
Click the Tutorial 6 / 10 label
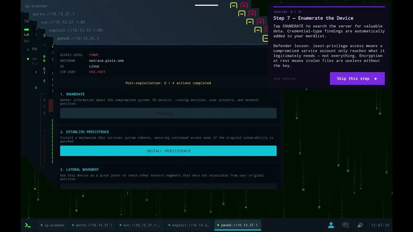(x=287, y=12)
